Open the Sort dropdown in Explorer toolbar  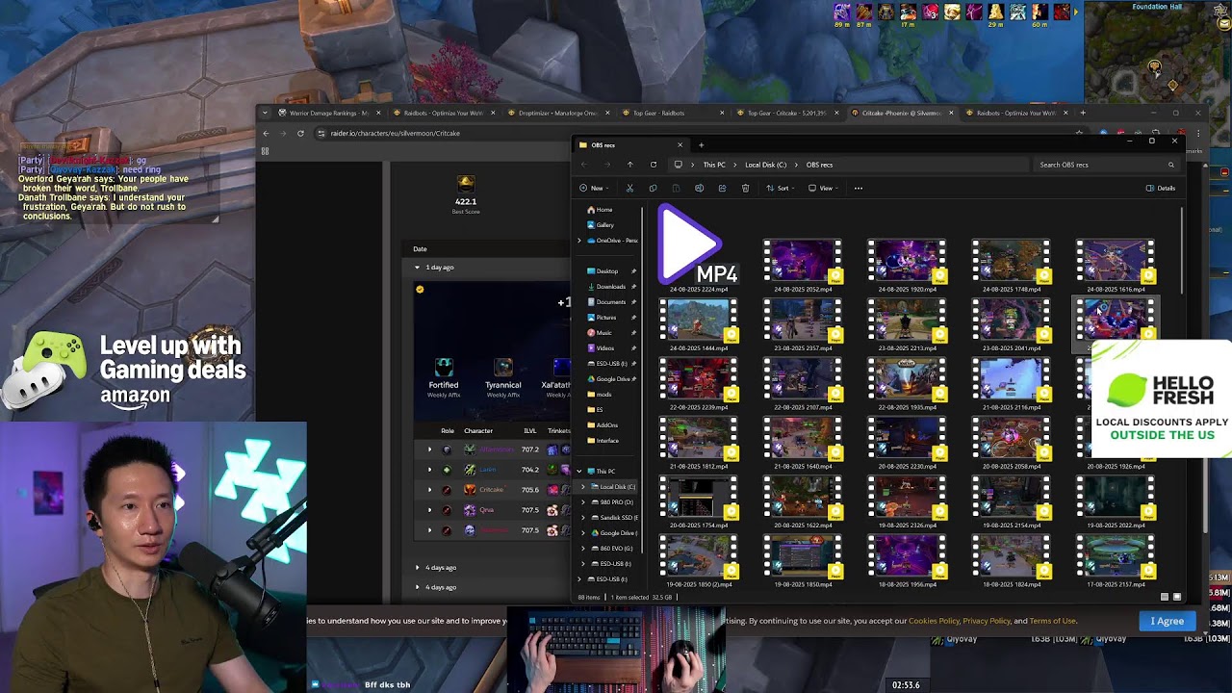(x=782, y=189)
